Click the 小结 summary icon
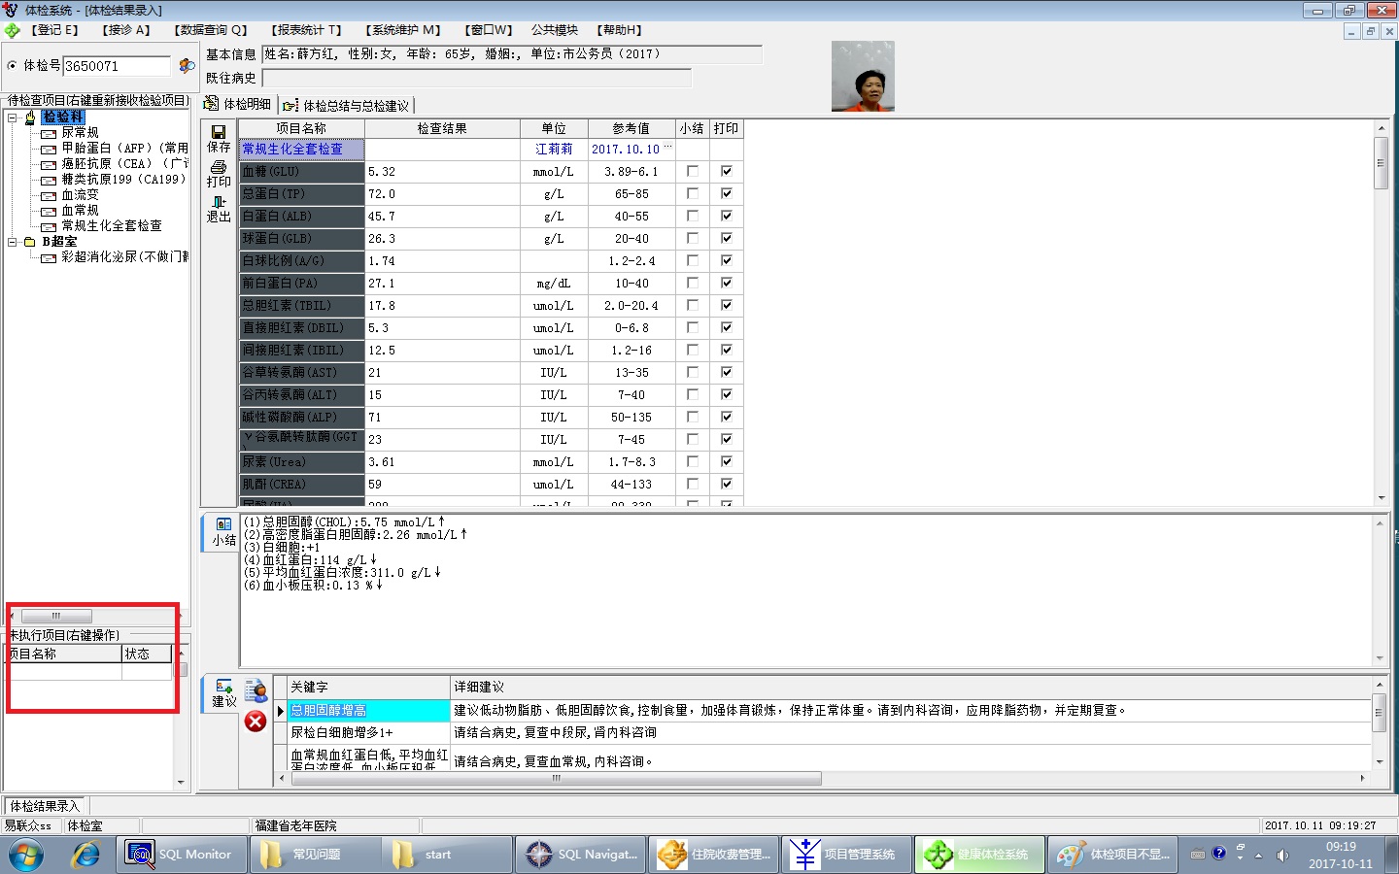 pos(223,524)
